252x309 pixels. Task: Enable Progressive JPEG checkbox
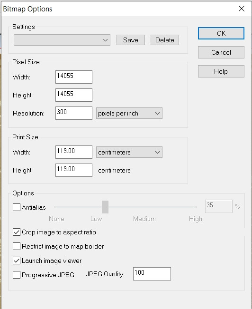(x=17, y=275)
